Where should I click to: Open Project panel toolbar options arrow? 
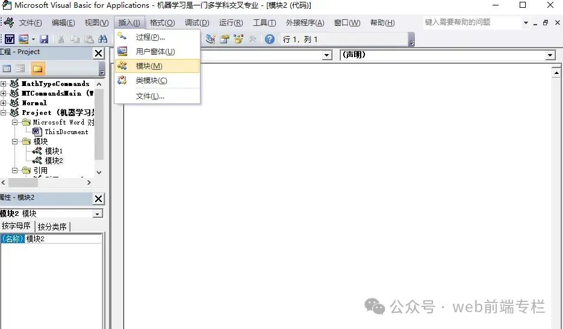[102, 69]
